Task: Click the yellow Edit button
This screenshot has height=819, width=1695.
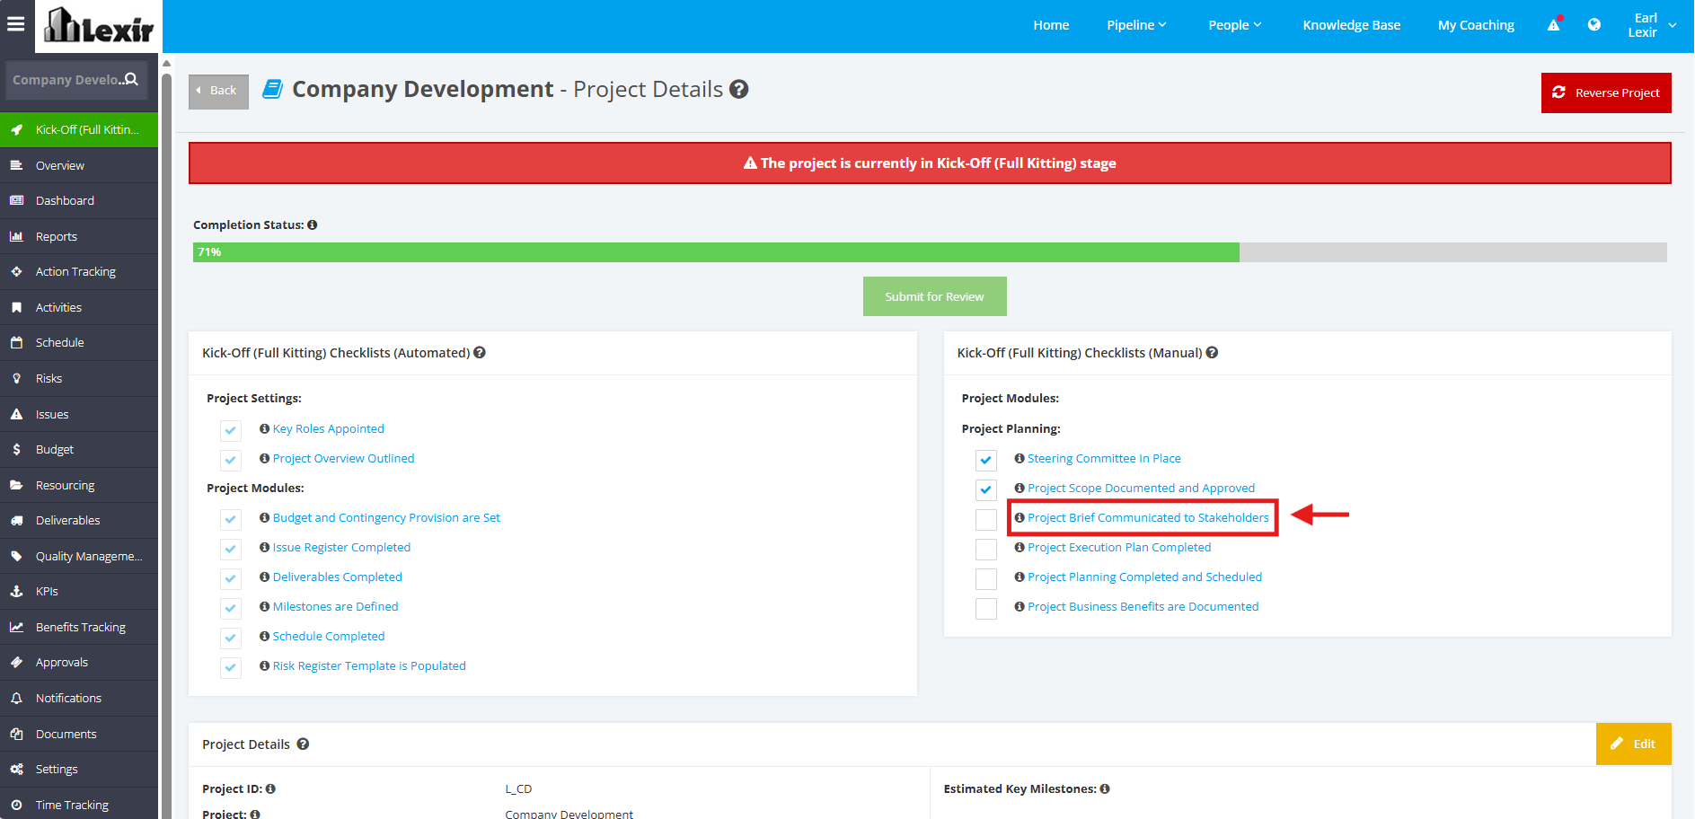Action: click(x=1633, y=744)
